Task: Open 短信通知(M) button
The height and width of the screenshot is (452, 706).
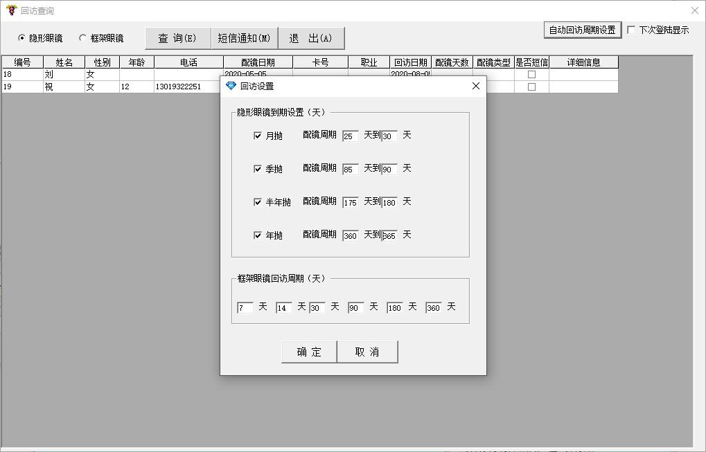Action: pyautogui.click(x=244, y=38)
